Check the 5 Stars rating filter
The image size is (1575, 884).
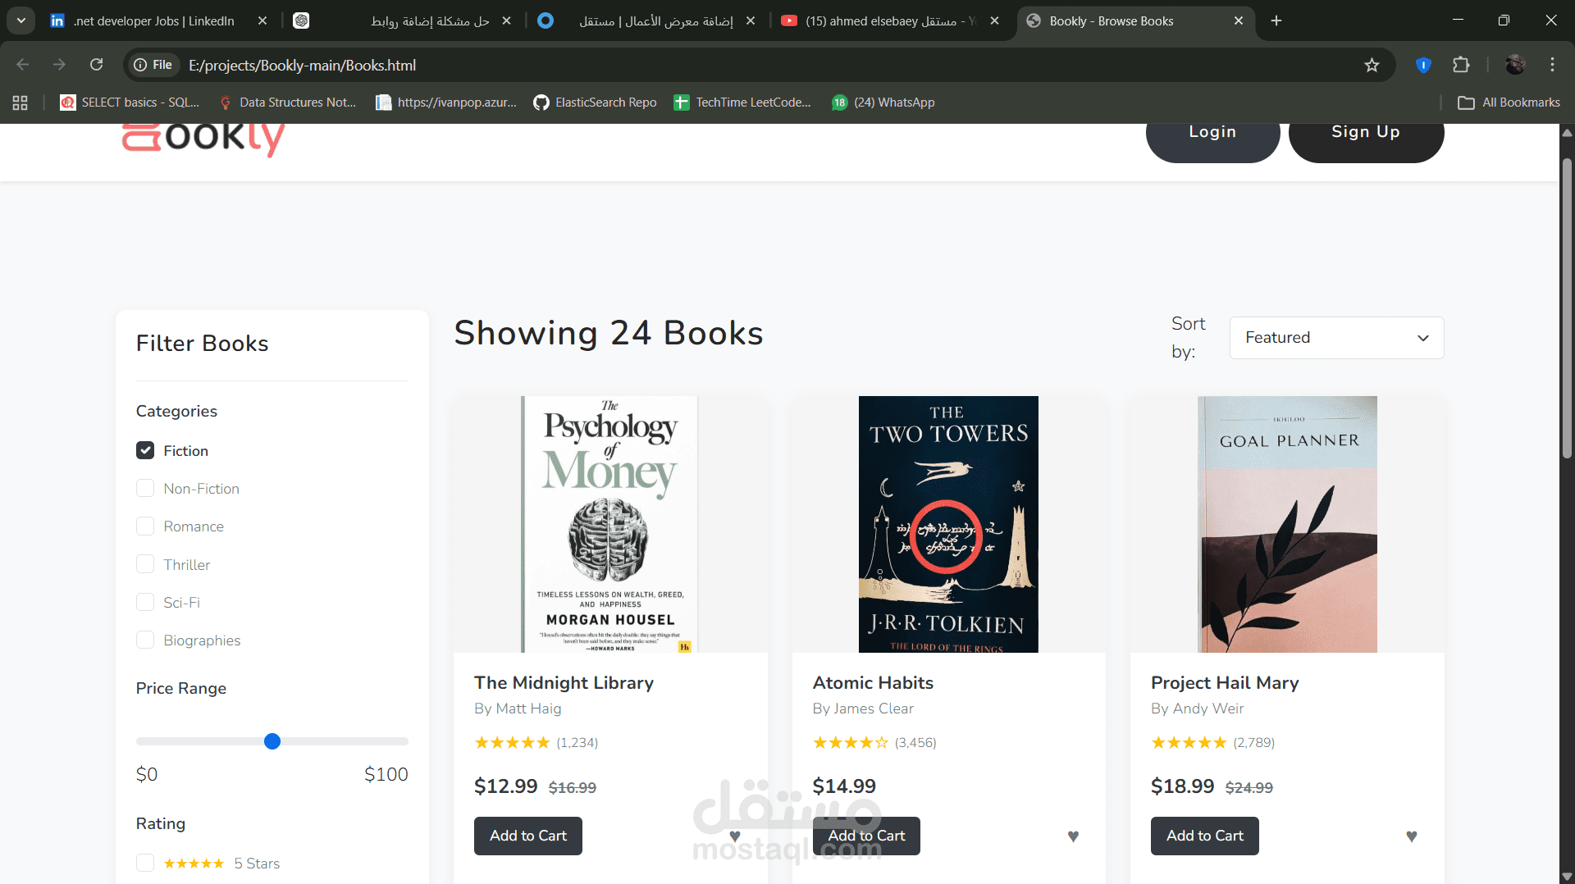point(145,863)
